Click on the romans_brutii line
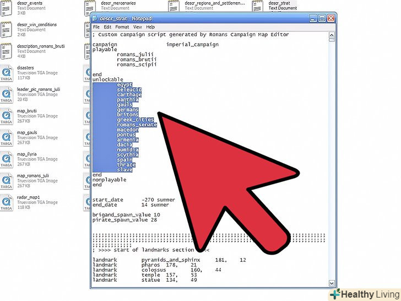 pyautogui.click(x=137, y=60)
